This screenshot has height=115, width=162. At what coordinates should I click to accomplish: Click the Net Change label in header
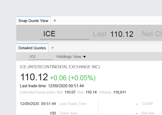[x=151, y=34]
